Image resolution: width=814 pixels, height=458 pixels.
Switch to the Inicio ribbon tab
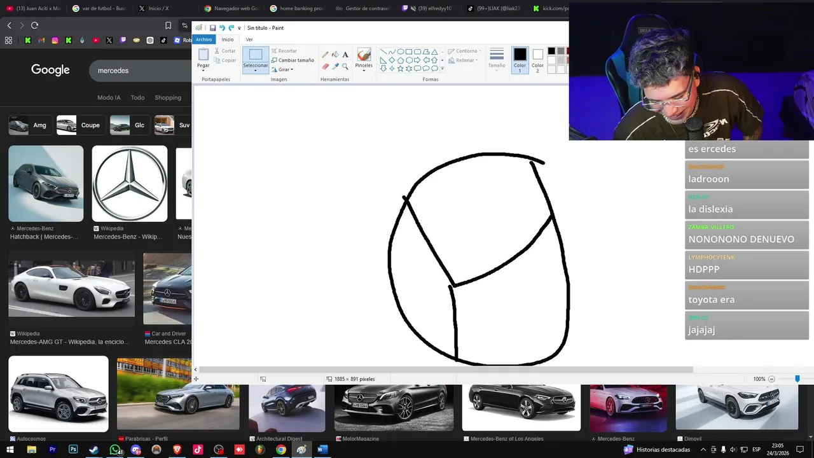click(x=227, y=39)
